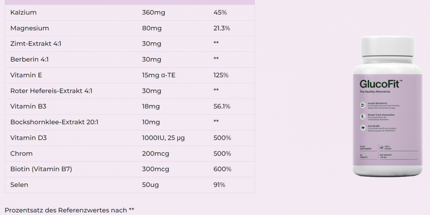Click the GlucoFit logo on the bottle
Image resolution: width=430 pixels, height=215 pixels.
pos(381,84)
